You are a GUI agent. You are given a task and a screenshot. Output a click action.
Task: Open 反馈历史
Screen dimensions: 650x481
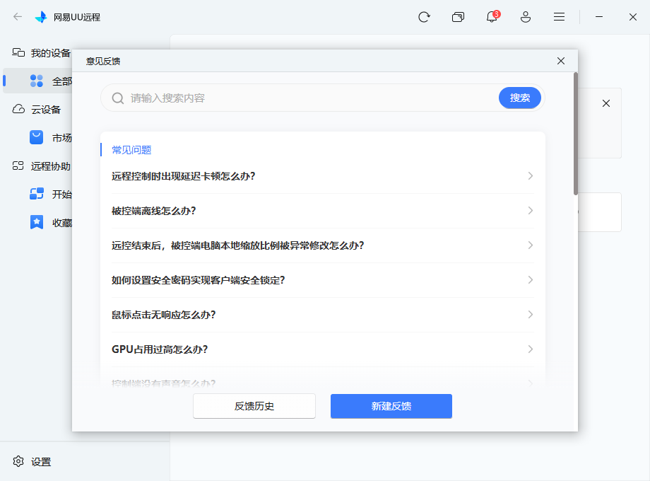coord(254,406)
